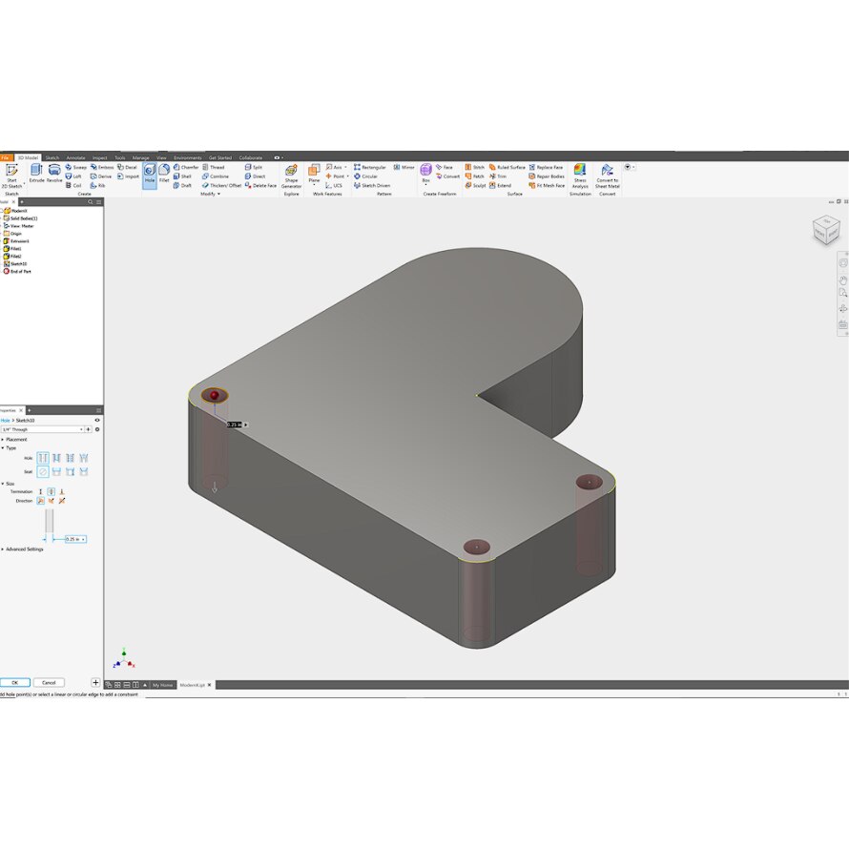Select the Extrude tool
The width and height of the screenshot is (849, 849).
coord(36,174)
